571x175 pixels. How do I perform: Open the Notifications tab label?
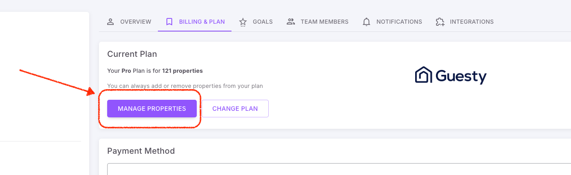tap(399, 22)
